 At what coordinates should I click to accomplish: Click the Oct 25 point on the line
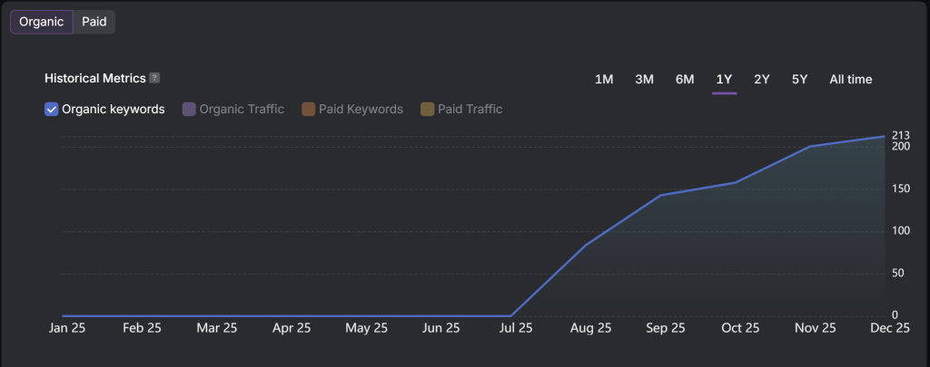(x=735, y=183)
